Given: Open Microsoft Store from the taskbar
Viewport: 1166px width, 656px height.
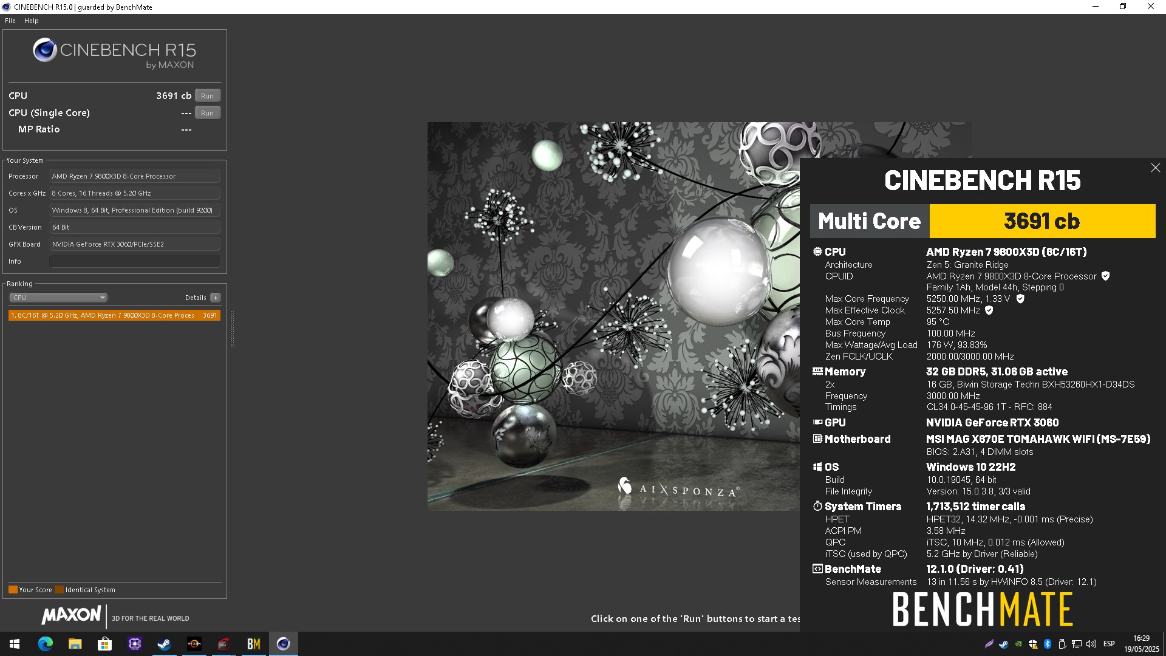Looking at the screenshot, I should pos(104,644).
